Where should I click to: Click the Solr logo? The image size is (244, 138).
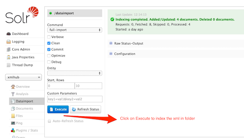[22, 15]
